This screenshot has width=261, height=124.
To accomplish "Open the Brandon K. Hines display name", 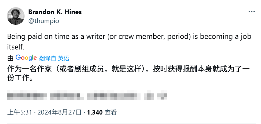I will coord(55,12).
